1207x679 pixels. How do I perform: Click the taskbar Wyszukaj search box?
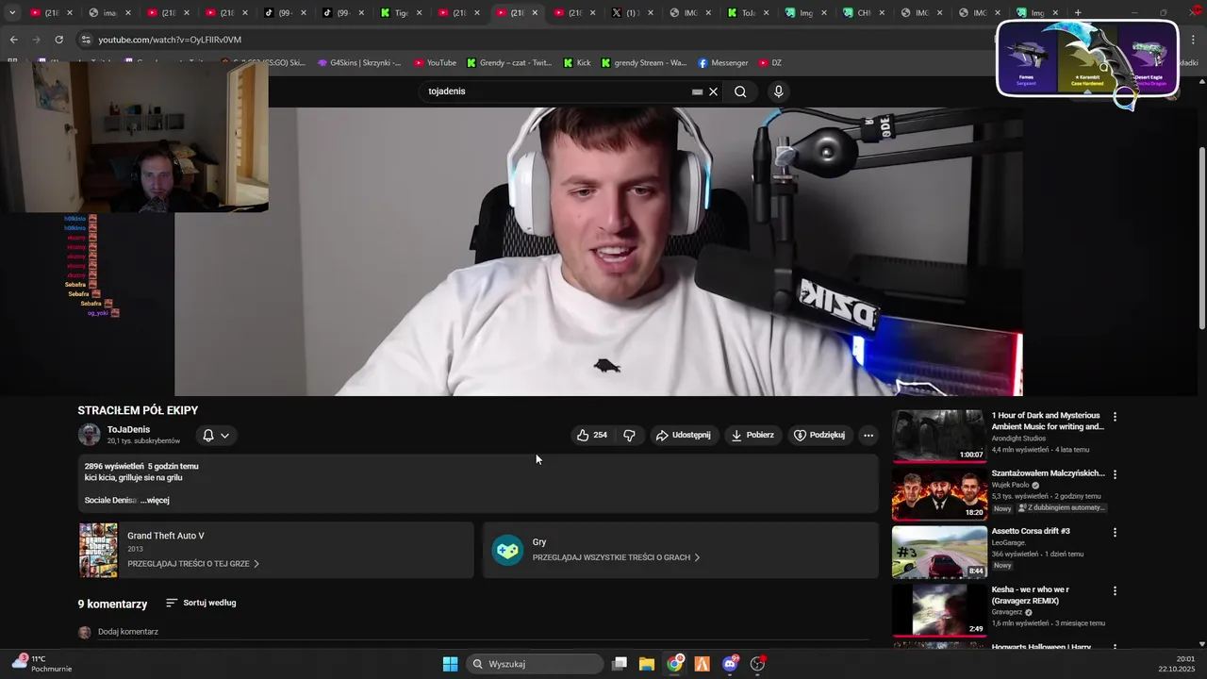pyautogui.click(x=536, y=664)
